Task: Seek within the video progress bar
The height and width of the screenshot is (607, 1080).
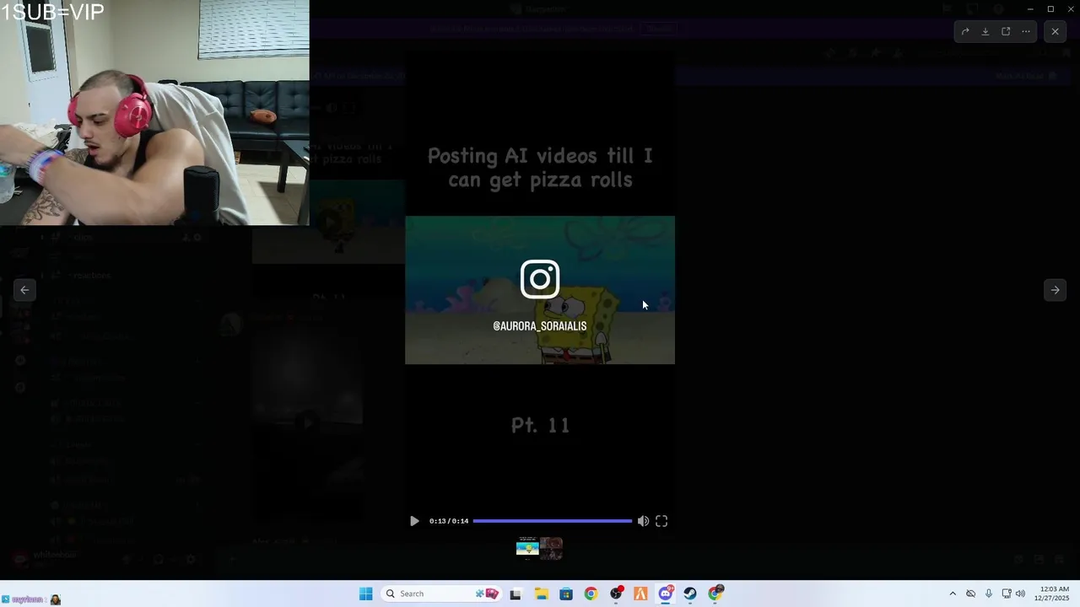Action: tap(552, 521)
